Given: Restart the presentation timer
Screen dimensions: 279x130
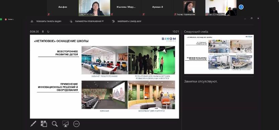Looking at the screenshot, I should pyautogui.click(x=48, y=31).
